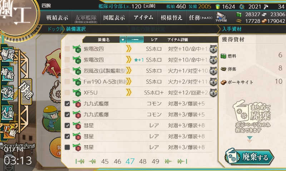Open the 補給 resupply sidebar icon

(8, 74)
